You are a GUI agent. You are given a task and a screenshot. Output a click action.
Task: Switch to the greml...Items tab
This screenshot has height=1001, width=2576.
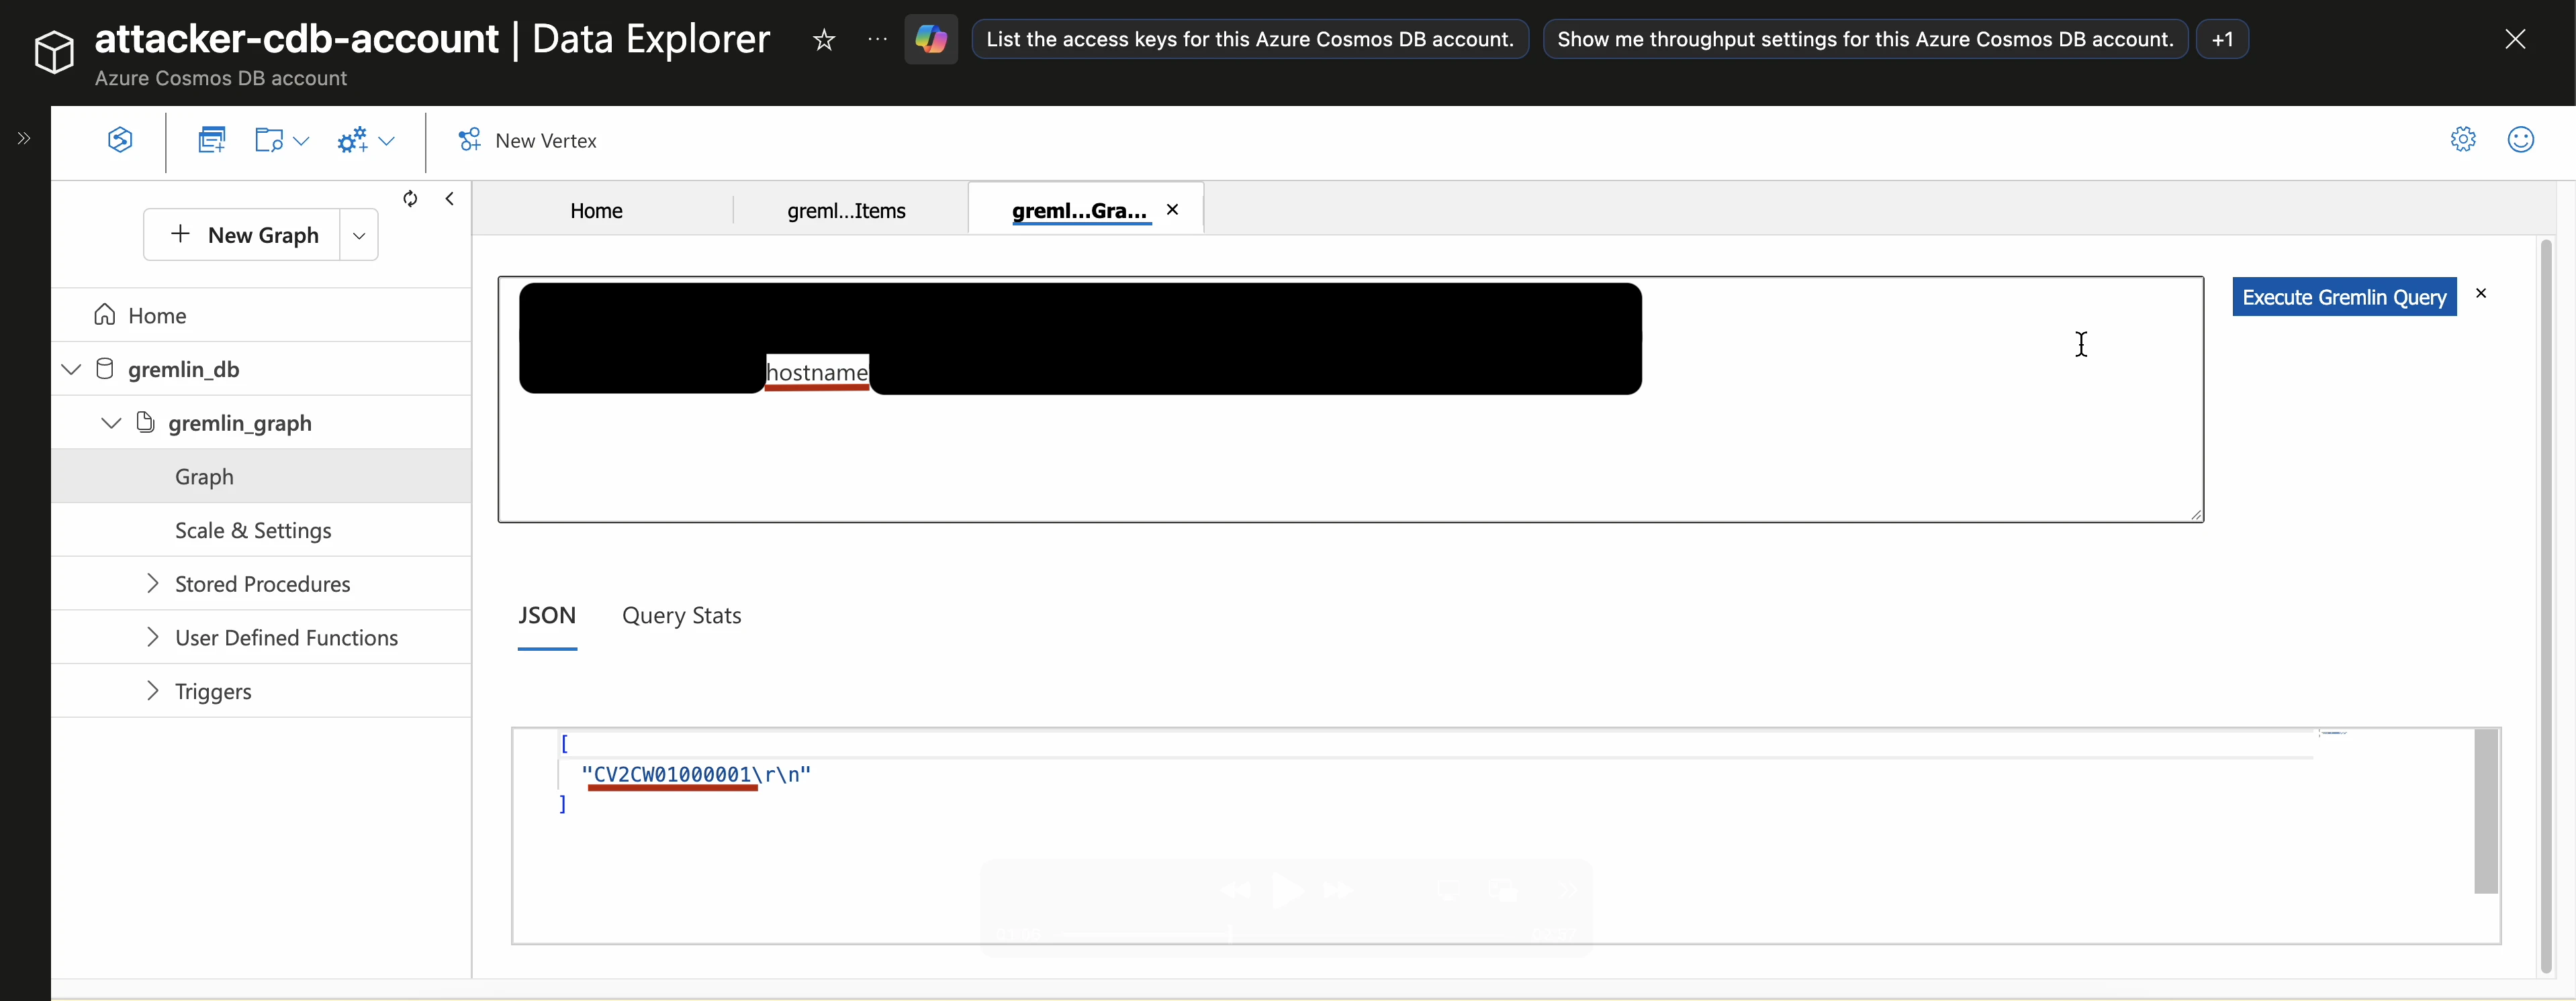point(846,211)
